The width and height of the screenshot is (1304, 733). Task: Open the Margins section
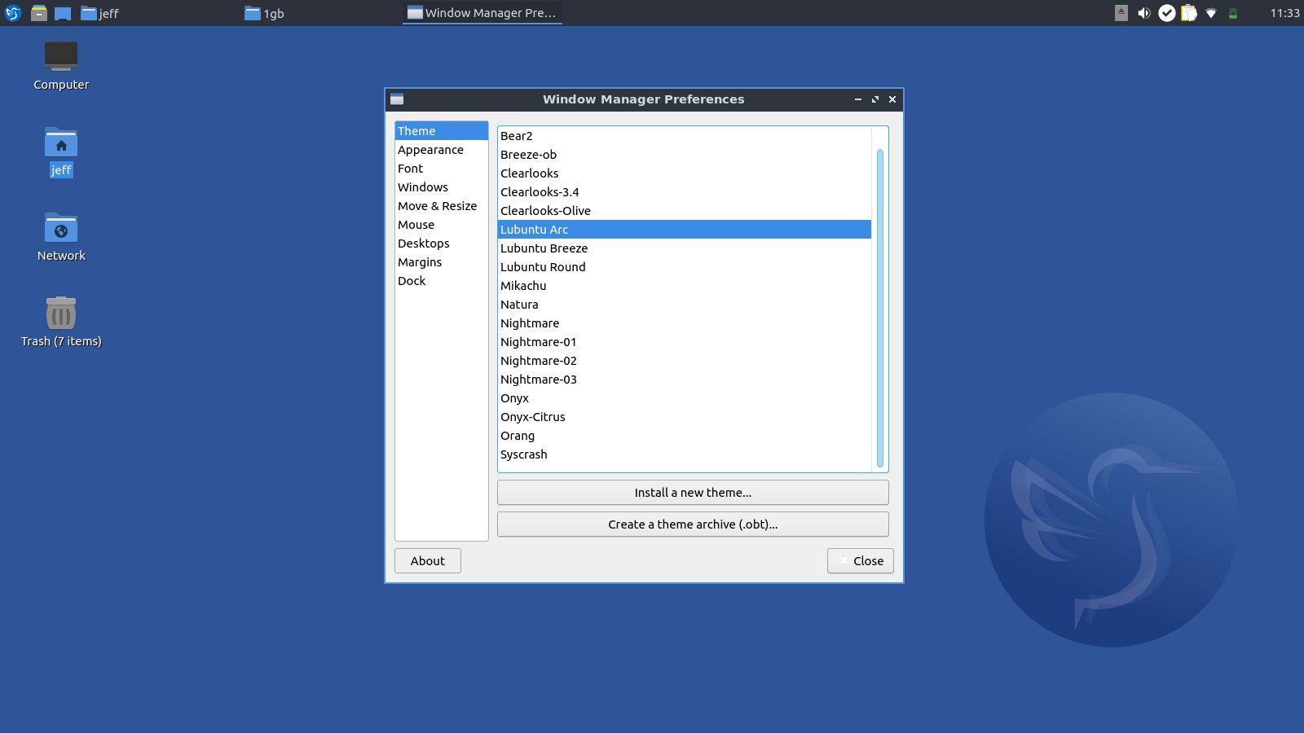tap(442, 262)
